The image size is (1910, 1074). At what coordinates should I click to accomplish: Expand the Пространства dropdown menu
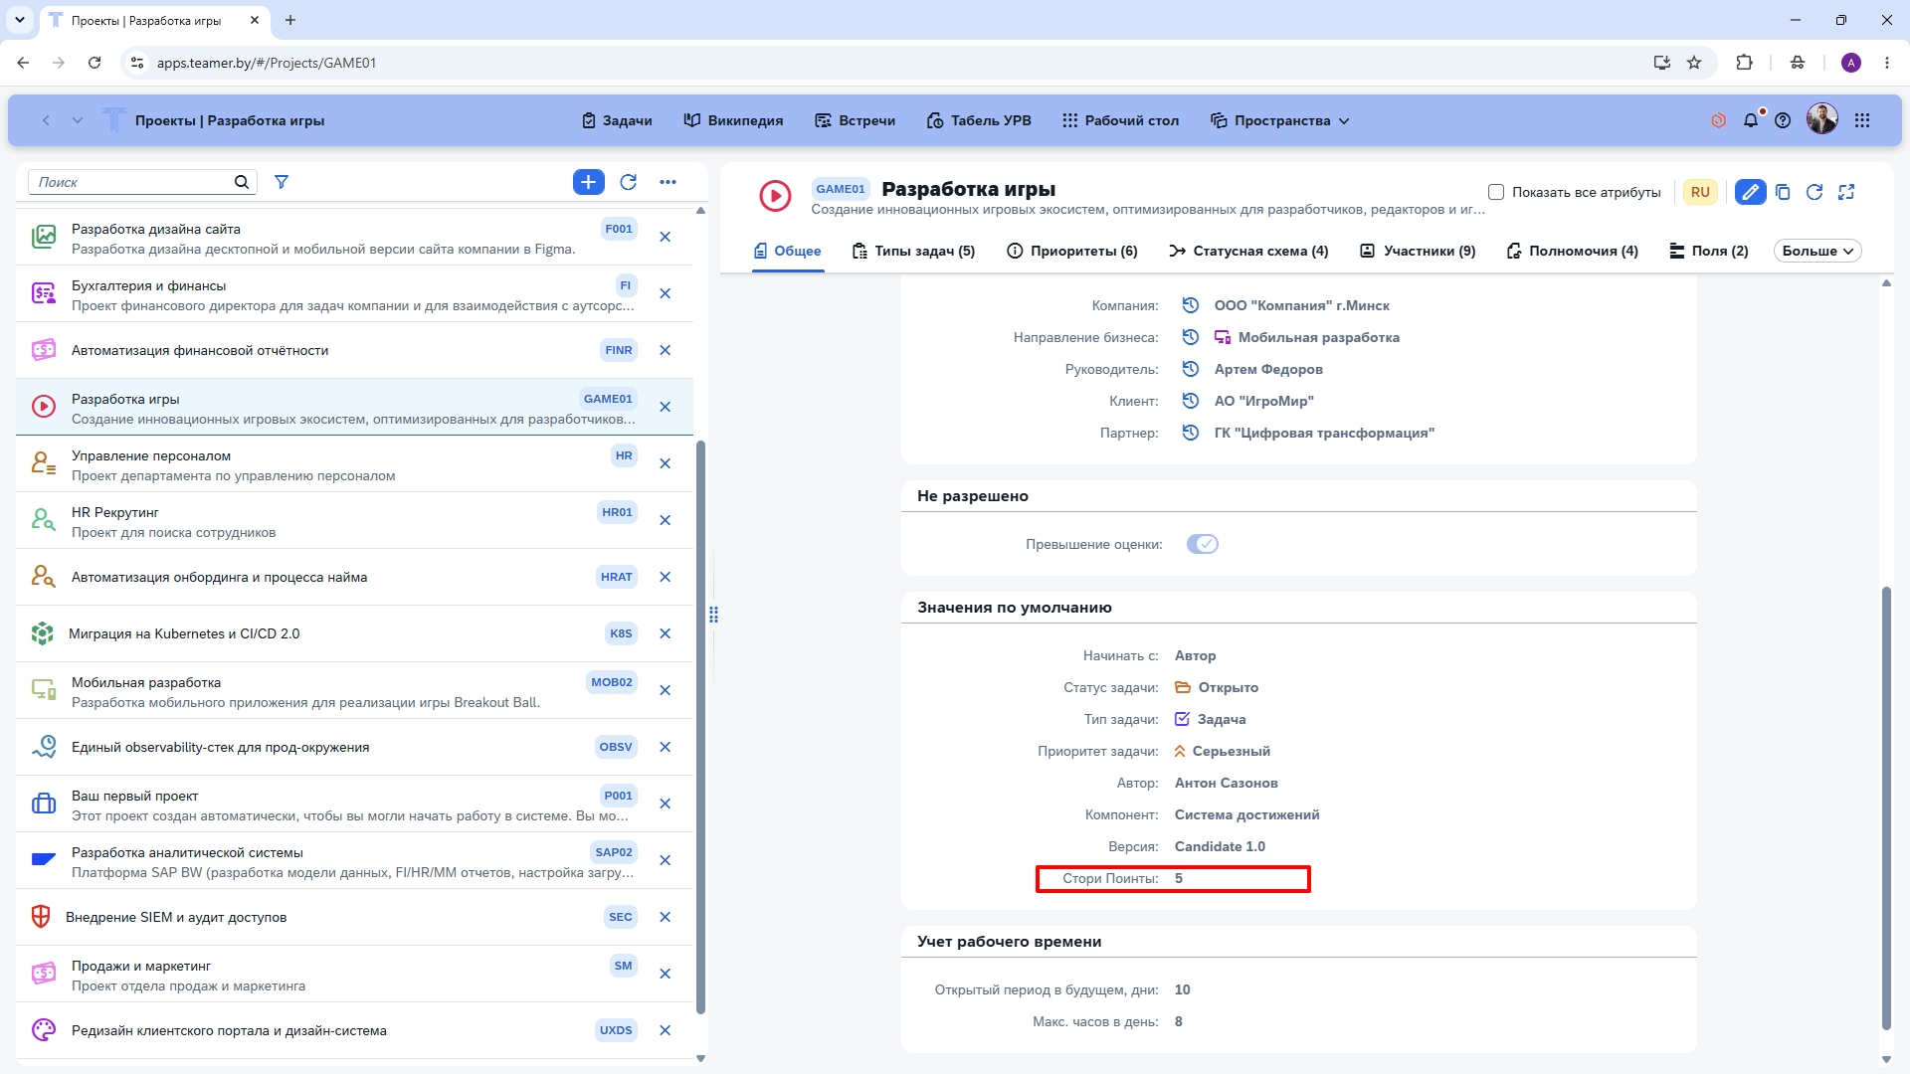click(1279, 120)
